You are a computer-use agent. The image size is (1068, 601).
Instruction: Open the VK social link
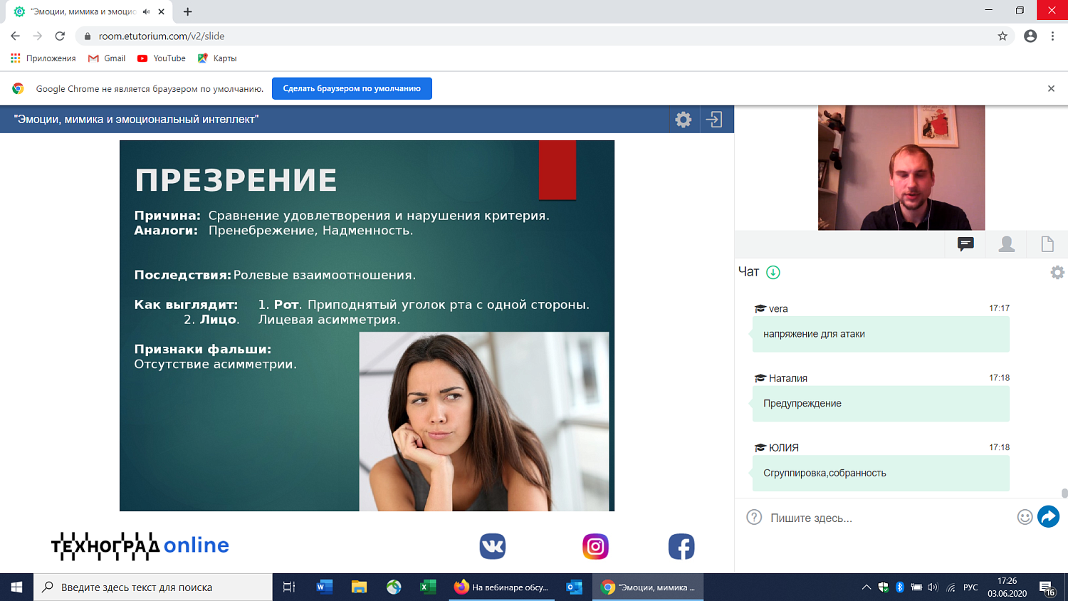pyautogui.click(x=492, y=546)
